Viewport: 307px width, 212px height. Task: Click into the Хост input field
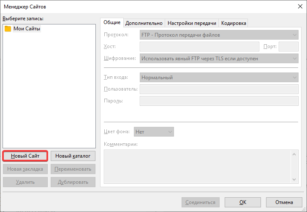[199, 47]
